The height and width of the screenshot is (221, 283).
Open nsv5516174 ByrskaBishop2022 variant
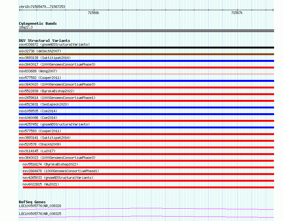tap(148, 167)
